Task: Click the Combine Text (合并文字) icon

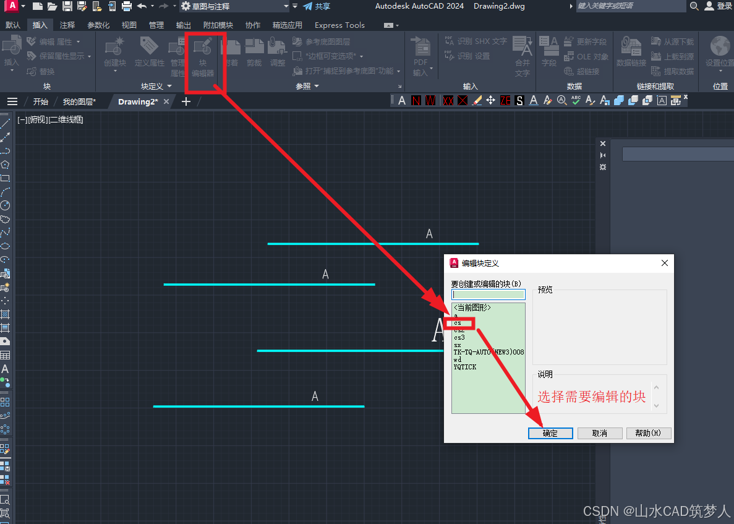Action: tap(523, 57)
